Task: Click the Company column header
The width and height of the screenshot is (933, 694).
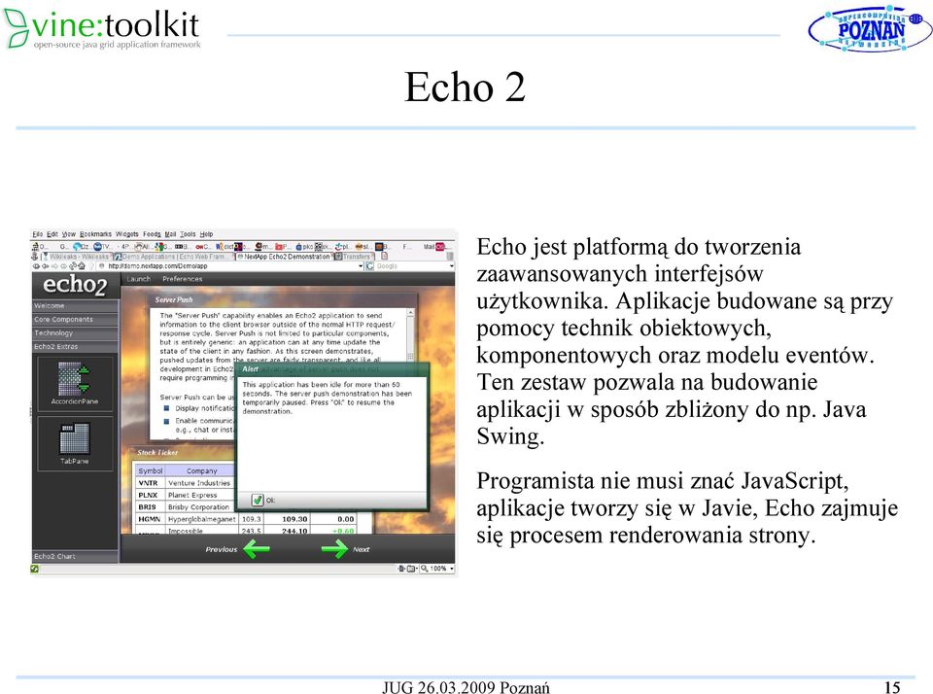Action: [201, 470]
